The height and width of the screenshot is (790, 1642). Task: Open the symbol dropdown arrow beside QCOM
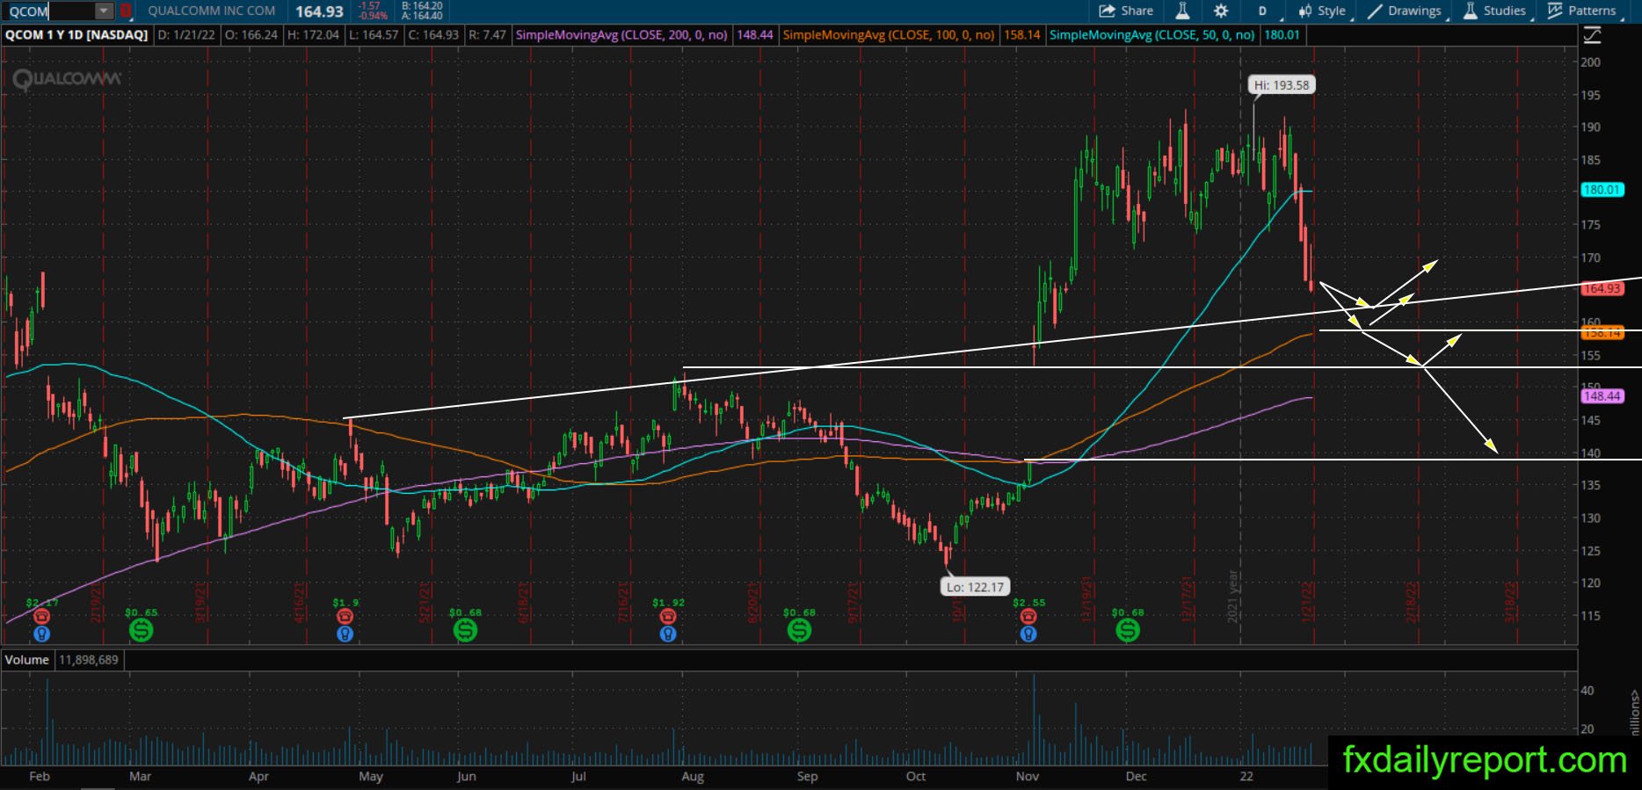pos(104,11)
